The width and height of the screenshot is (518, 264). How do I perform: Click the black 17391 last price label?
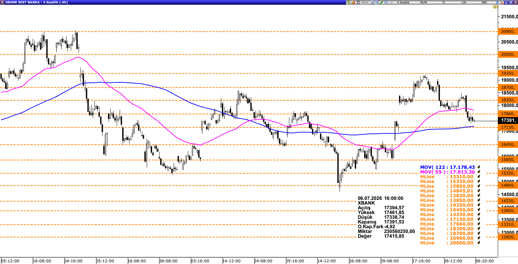tap(508, 120)
